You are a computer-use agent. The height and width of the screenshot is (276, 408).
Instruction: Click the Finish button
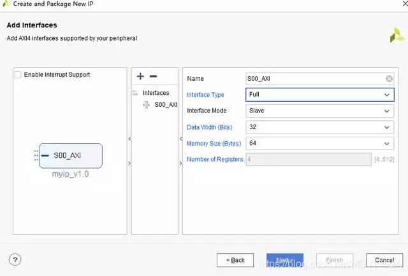coord(335,260)
